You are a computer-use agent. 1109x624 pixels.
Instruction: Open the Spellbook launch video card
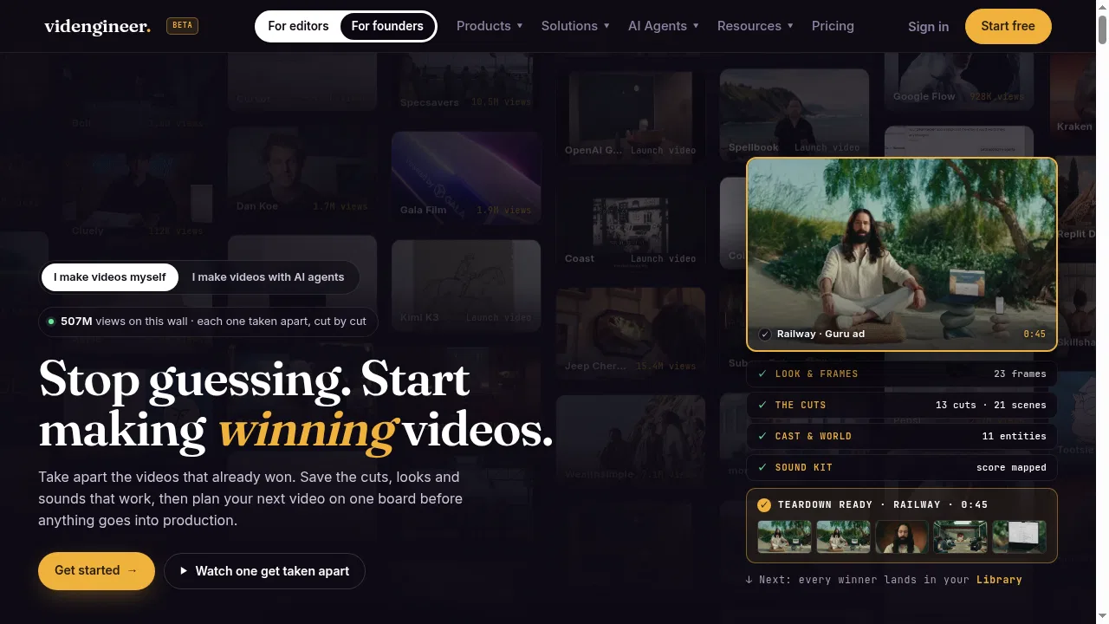(794, 115)
